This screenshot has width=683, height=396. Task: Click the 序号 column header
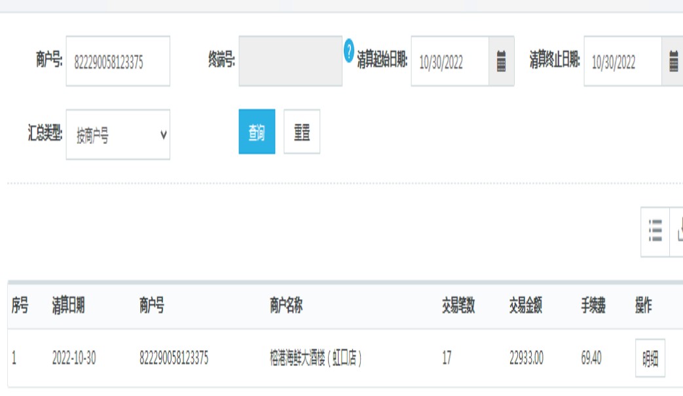pos(20,306)
